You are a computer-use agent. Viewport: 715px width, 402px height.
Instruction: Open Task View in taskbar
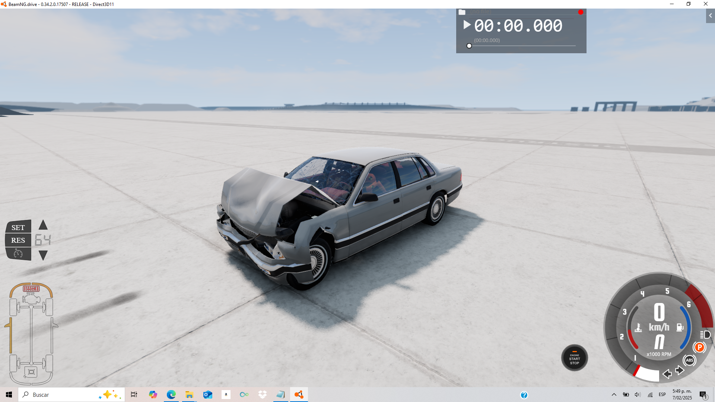[134, 395]
